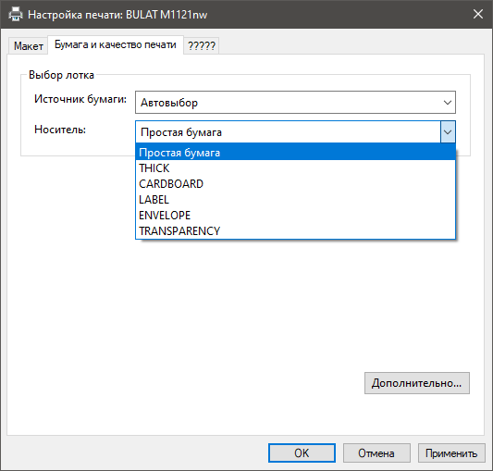Open the Источник бумаги combo box showing Автовыбор
The width and height of the screenshot is (493, 471).
295,103
